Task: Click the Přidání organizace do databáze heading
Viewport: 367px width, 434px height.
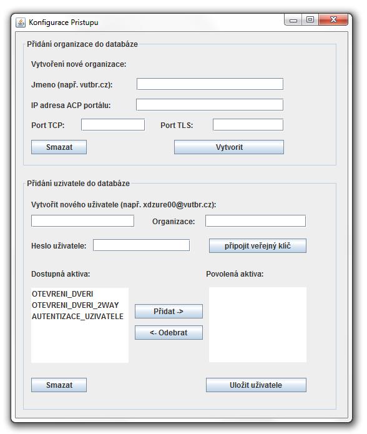Action: click(82, 44)
